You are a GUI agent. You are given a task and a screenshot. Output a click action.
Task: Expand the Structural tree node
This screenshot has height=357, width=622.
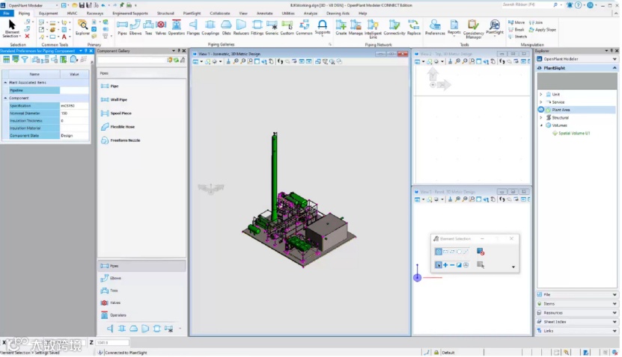click(x=540, y=118)
